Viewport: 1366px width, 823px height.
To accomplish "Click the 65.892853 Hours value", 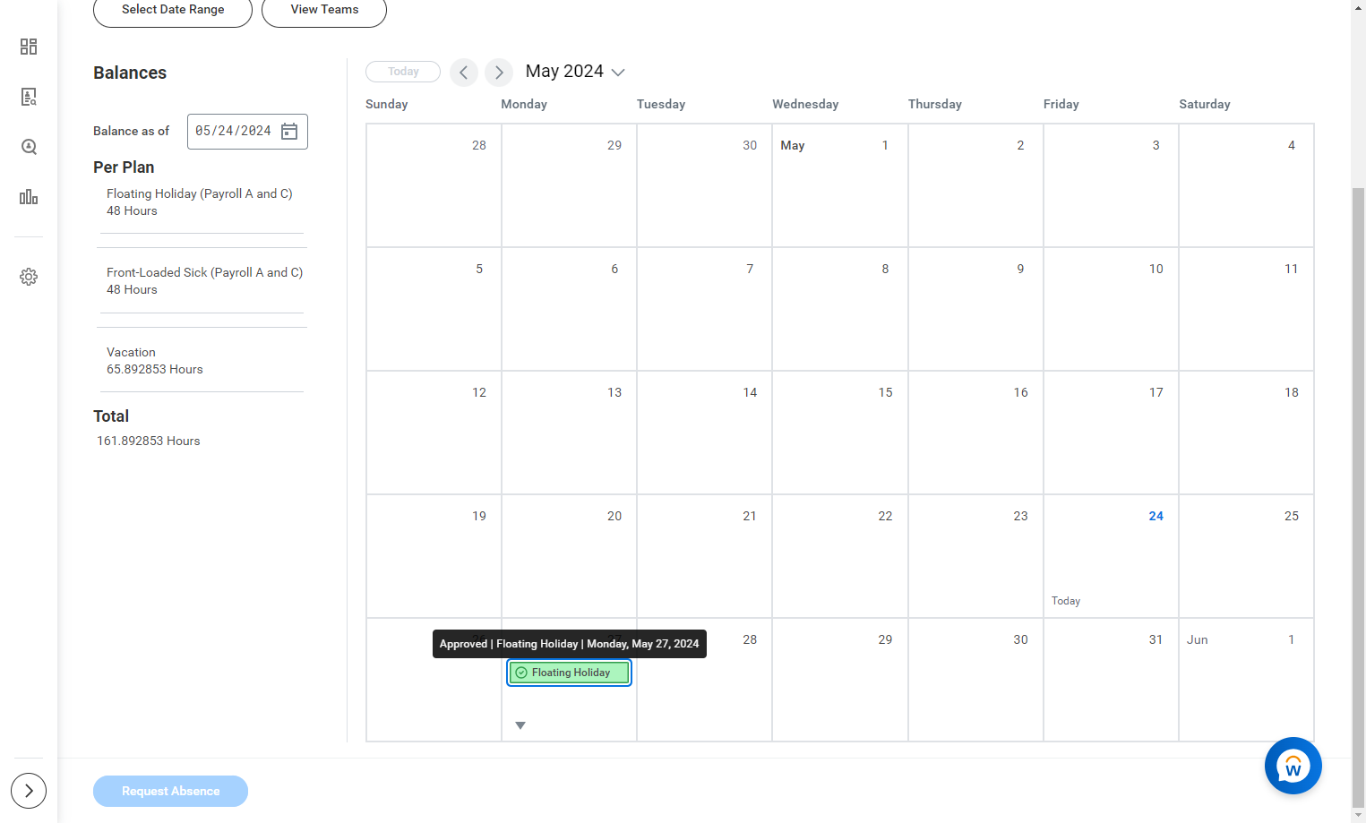I will pyautogui.click(x=155, y=370).
